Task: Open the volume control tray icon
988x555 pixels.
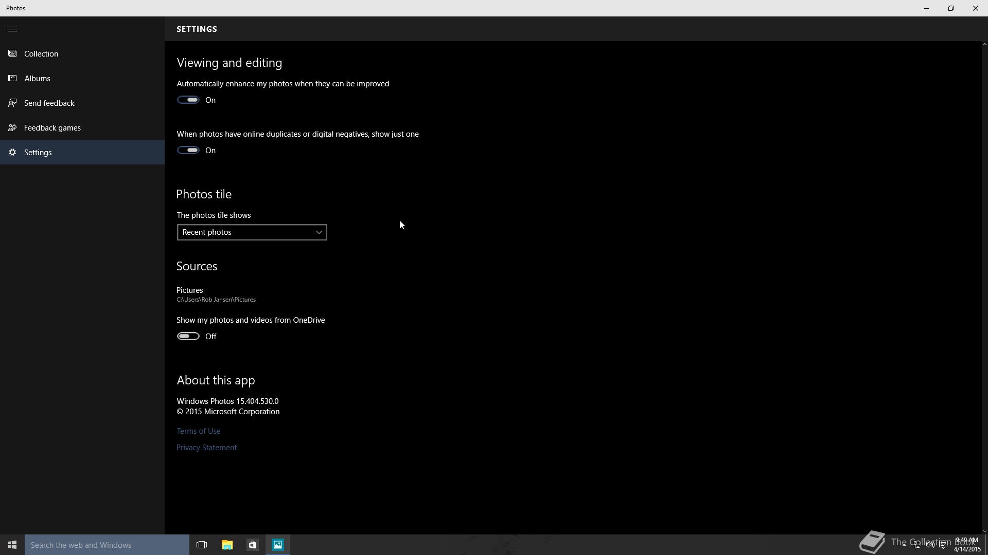Action: [x=930, y=545]
